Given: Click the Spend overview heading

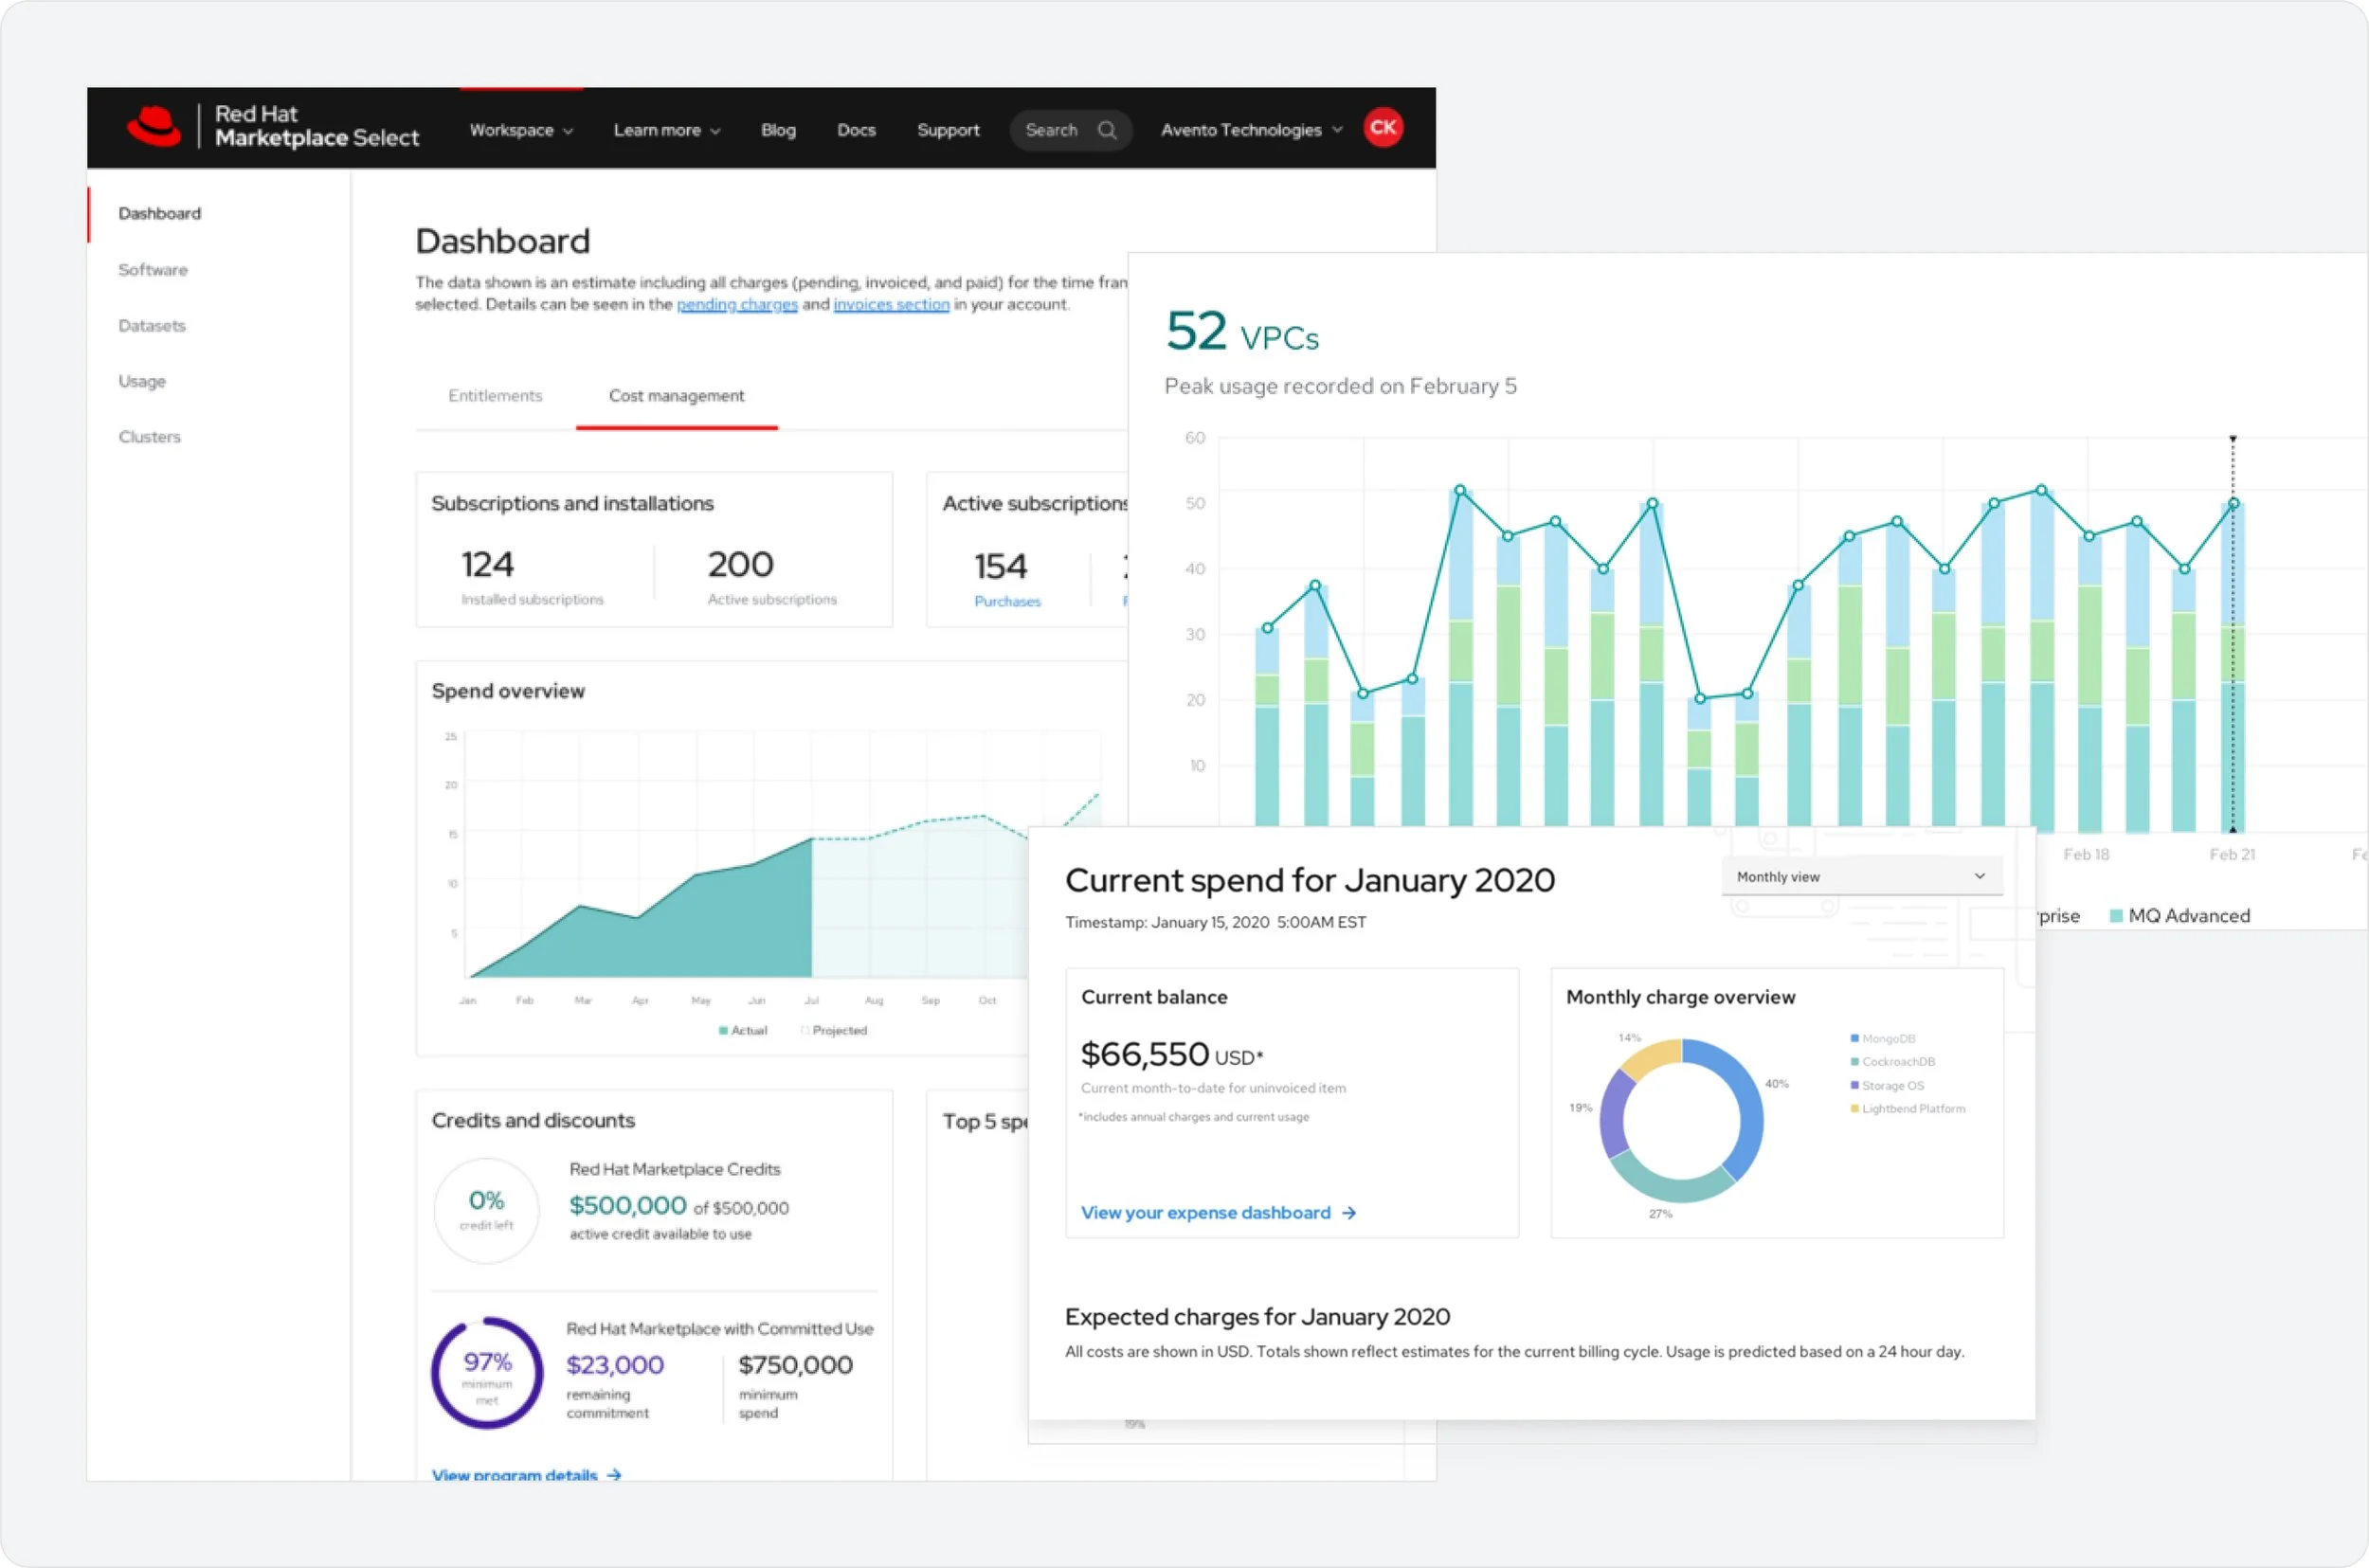Looking at the screenshot, I should (508, 691).
